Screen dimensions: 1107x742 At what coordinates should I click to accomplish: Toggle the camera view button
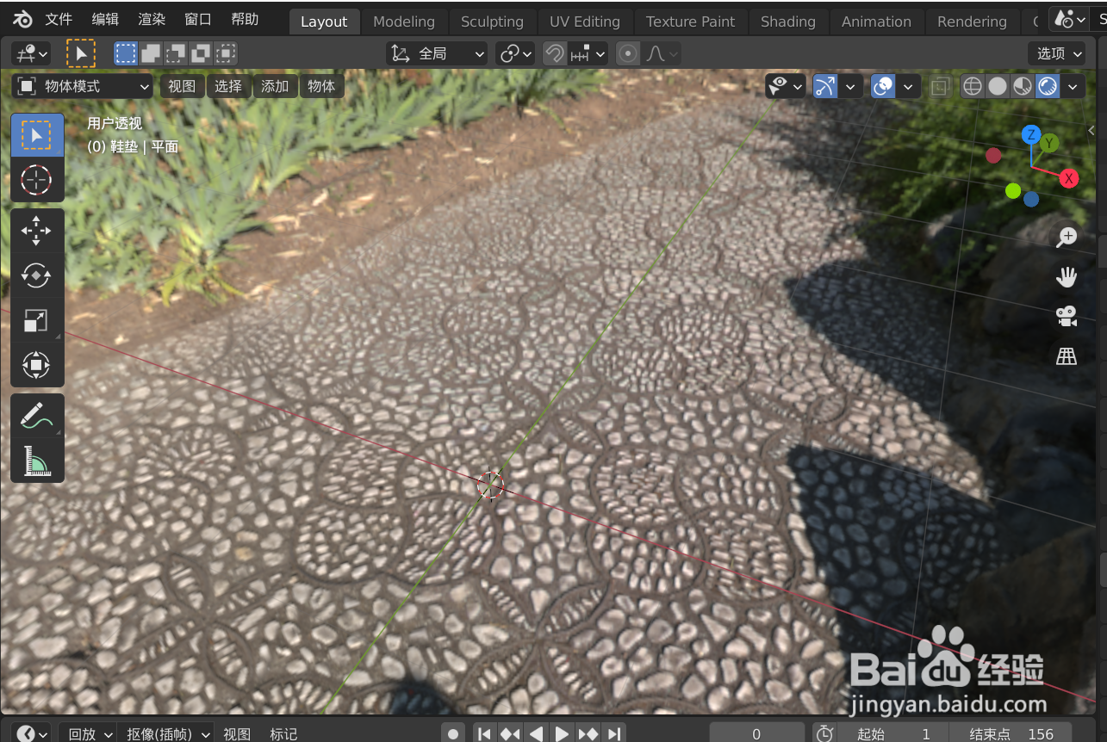click(1067, 316)
